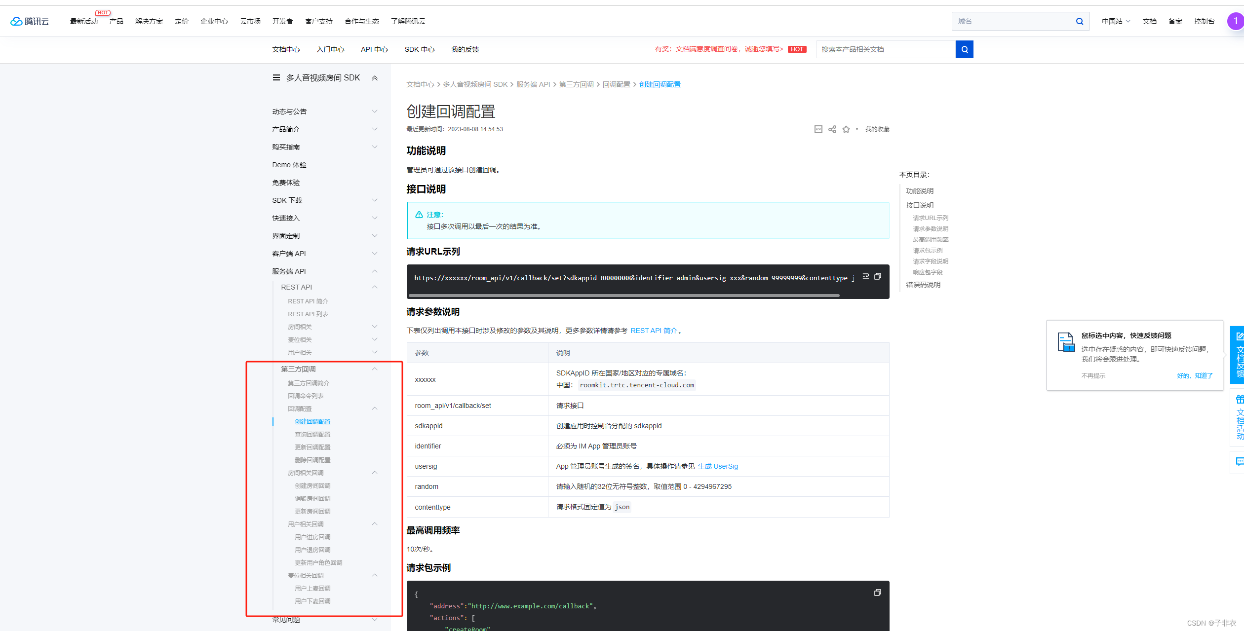Collapse the 第三方回调 section in sidebar
The height and width of the screenshot is (631, 1244).
[x=375, y=369]
